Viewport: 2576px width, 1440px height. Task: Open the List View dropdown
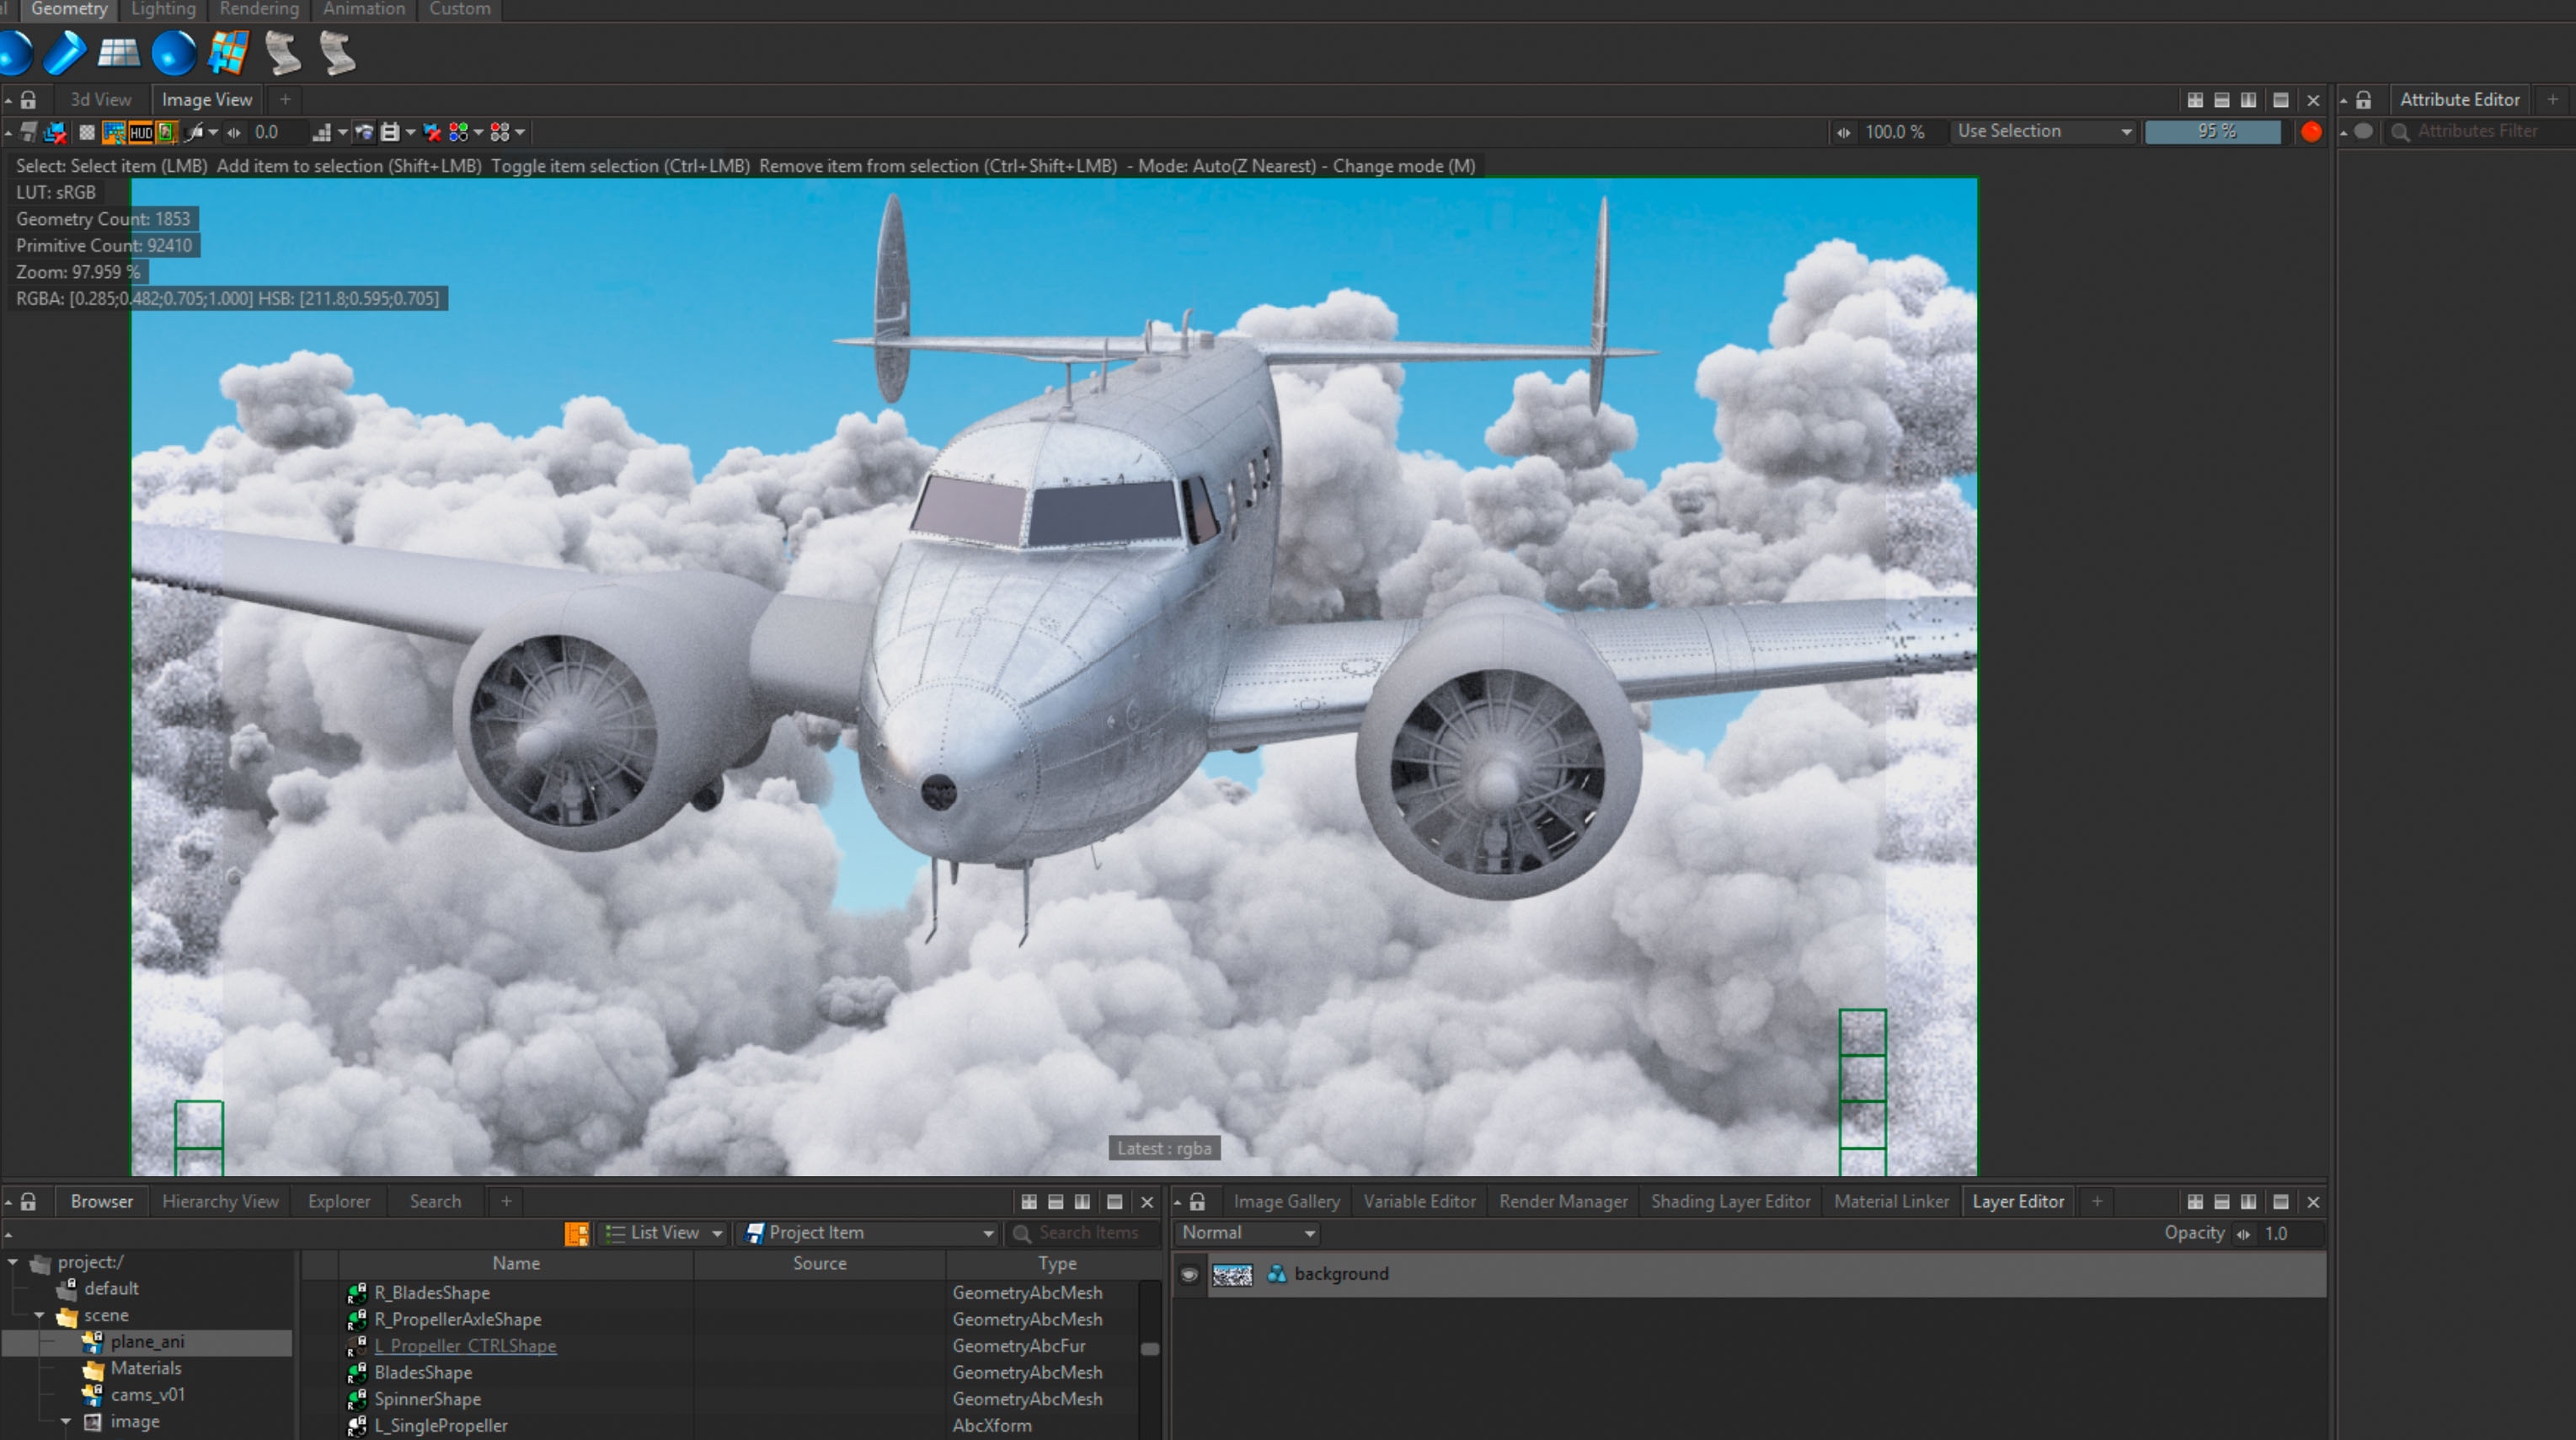click(664, 1233)
